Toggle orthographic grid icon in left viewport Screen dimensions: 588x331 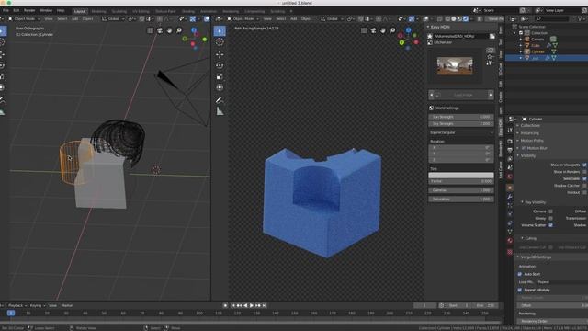click(x=151, y=30)
